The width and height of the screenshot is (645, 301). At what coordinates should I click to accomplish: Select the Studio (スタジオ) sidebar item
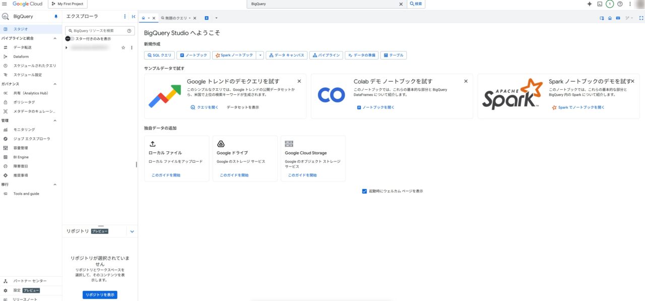coord(31,29)
